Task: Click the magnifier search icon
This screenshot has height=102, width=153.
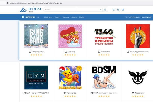Action: coord(106,10)
